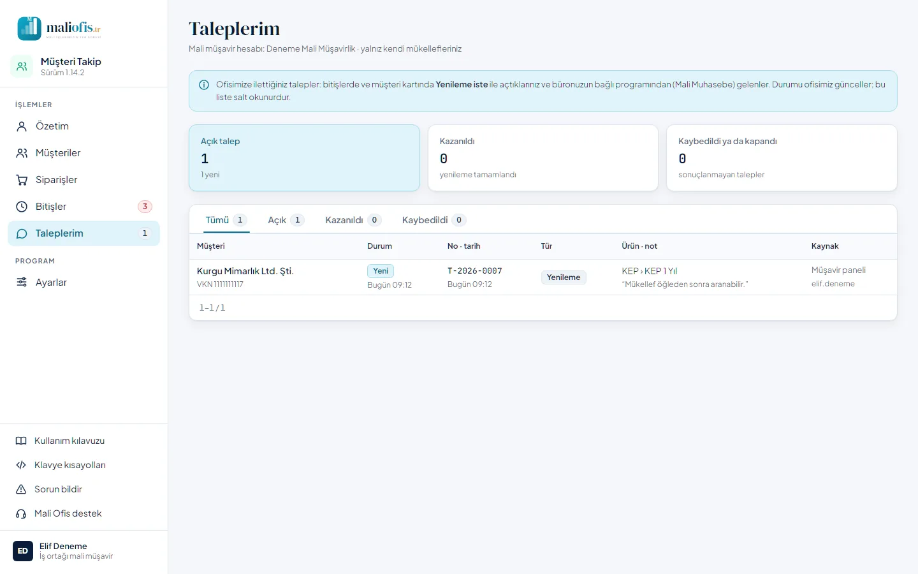Image resolution: width=918 pixels, height=574 pixels.
Task: Click the Müşteri Takip people icon
Action: [x=22, y=66]
